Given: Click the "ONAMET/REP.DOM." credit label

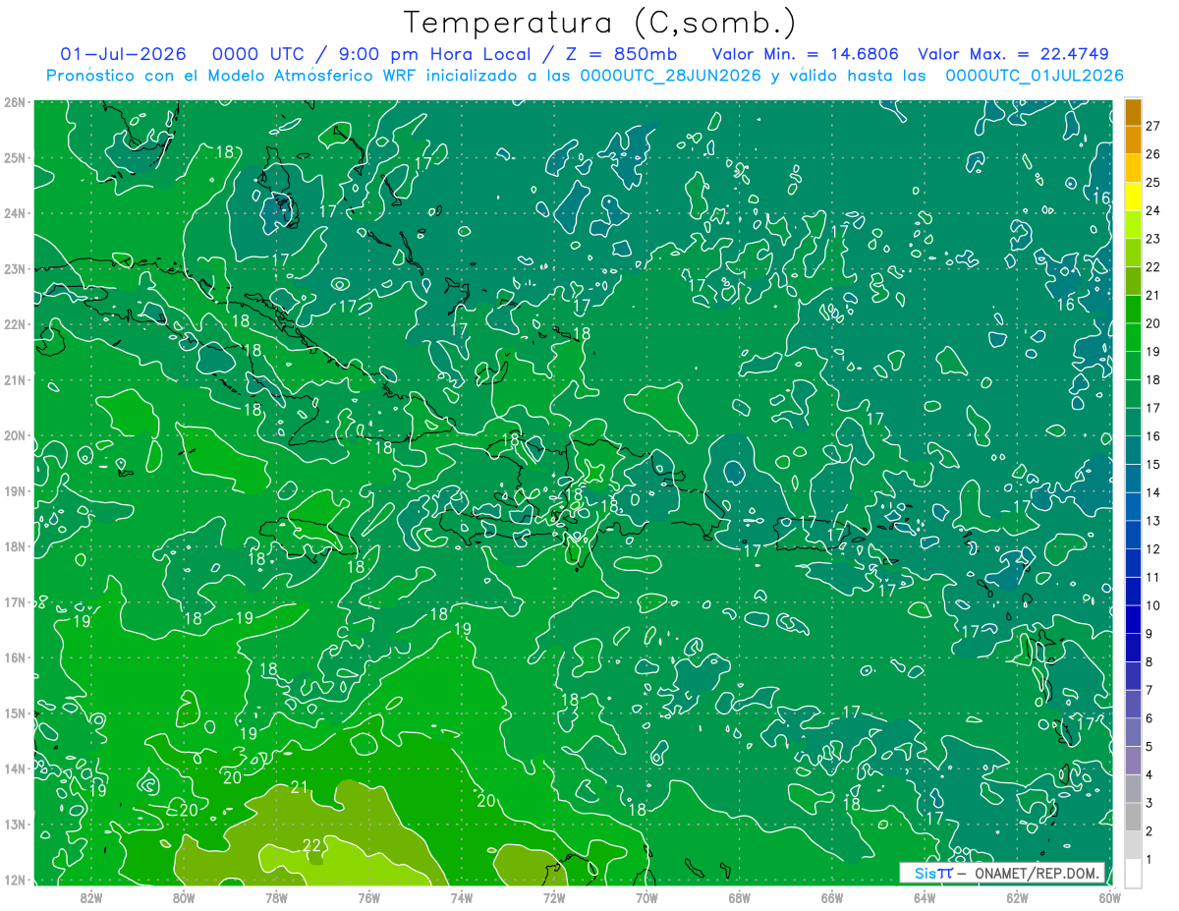Looking at the screenshot, I should click(1039, 873).
